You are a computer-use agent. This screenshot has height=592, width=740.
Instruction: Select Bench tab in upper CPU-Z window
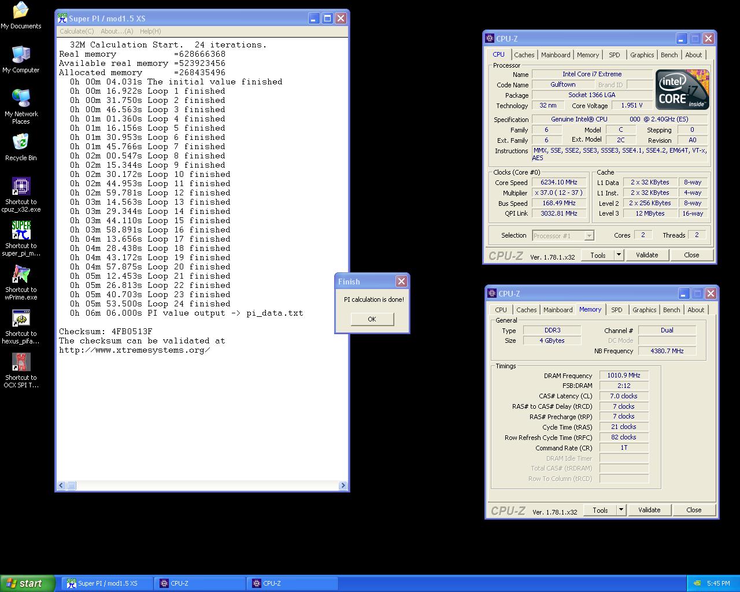click(669, 55)
